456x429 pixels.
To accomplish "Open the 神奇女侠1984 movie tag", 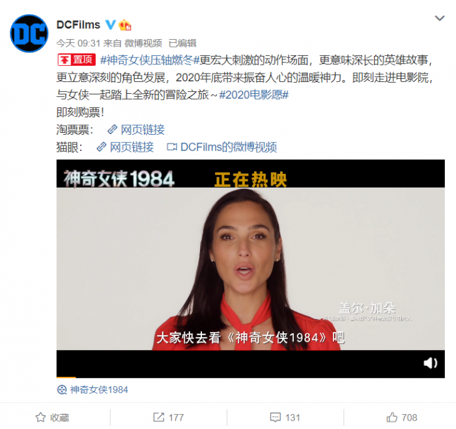I will pyautogui.click(x=99, y=390).
